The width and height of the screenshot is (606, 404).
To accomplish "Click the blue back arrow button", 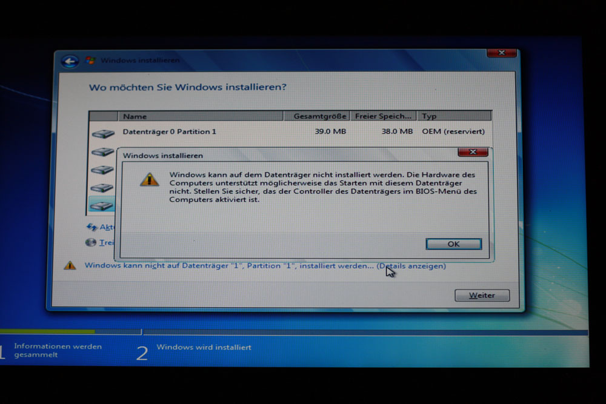I will point(70,61).
